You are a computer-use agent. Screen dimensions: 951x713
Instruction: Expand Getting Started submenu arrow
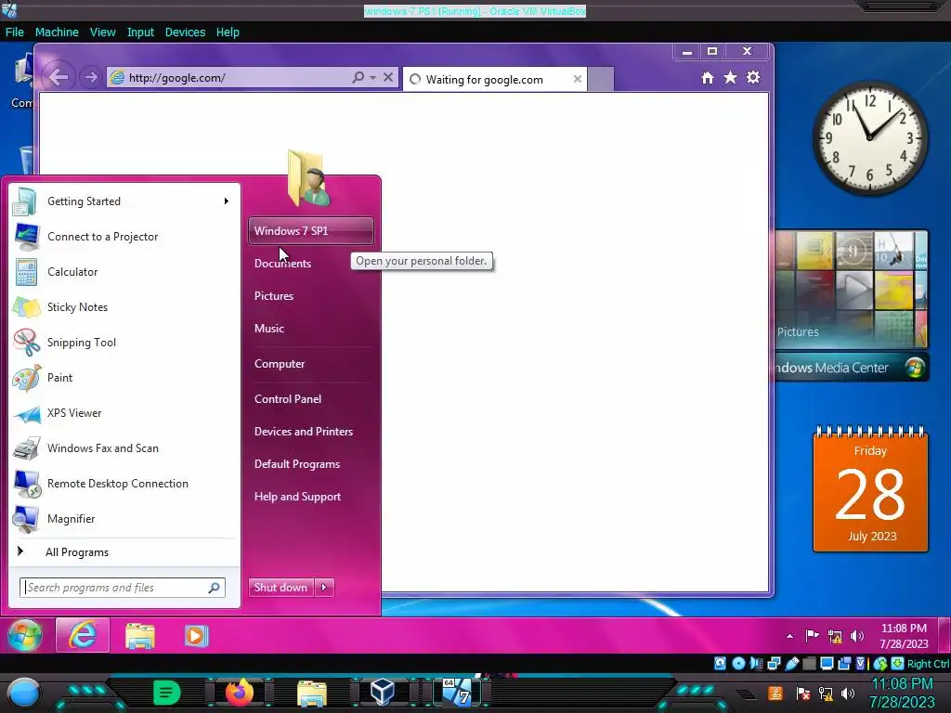point(227,201)
